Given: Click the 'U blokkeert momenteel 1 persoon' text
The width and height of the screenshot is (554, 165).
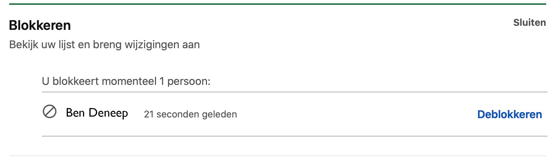Looking at the screenshot, I should (126, 81).
